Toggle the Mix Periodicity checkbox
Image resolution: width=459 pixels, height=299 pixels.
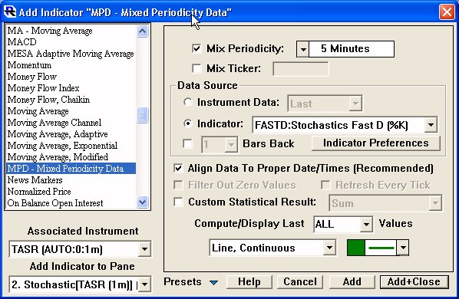[196, 48]
